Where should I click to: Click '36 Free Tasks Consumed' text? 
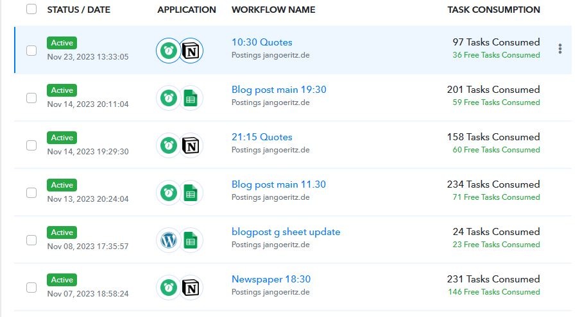click(x=496, y=55)
